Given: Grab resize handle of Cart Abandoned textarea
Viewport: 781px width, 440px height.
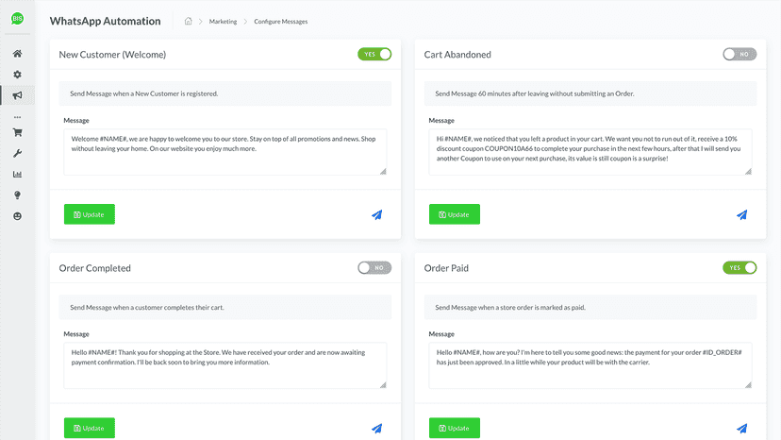Looking at the screenshot, I should coord(748,171).
